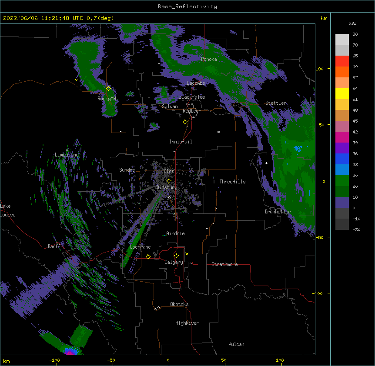The image size is (375, 366).
Task: Select the yellow diamond marker south of RedDeer
Action: [x=185, y=122]
